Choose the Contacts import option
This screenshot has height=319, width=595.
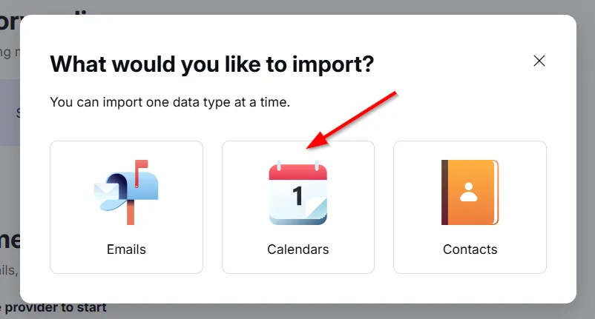click(x=470, y=207)
